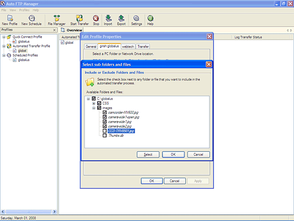Viewport: 294px width, 221px height.
Task: Click the Auto FTP Manager title bar icon
Action: coord(3,3)
